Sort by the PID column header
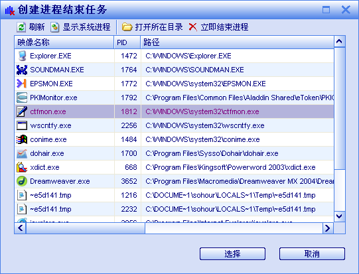Screen dimensions: 359x274 [x=127, y=42]
